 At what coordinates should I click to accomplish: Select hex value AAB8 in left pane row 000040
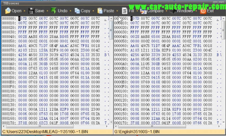pyautogui.click(x=33, y=37)
